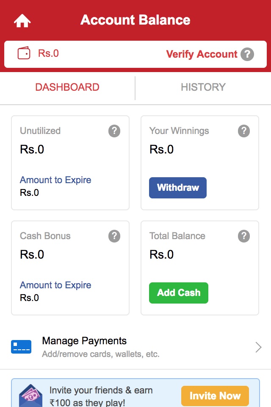271x407 pixels.
Task: Tap Amount to Expire under Cash Bonus
Action: (x=55, y=285)
